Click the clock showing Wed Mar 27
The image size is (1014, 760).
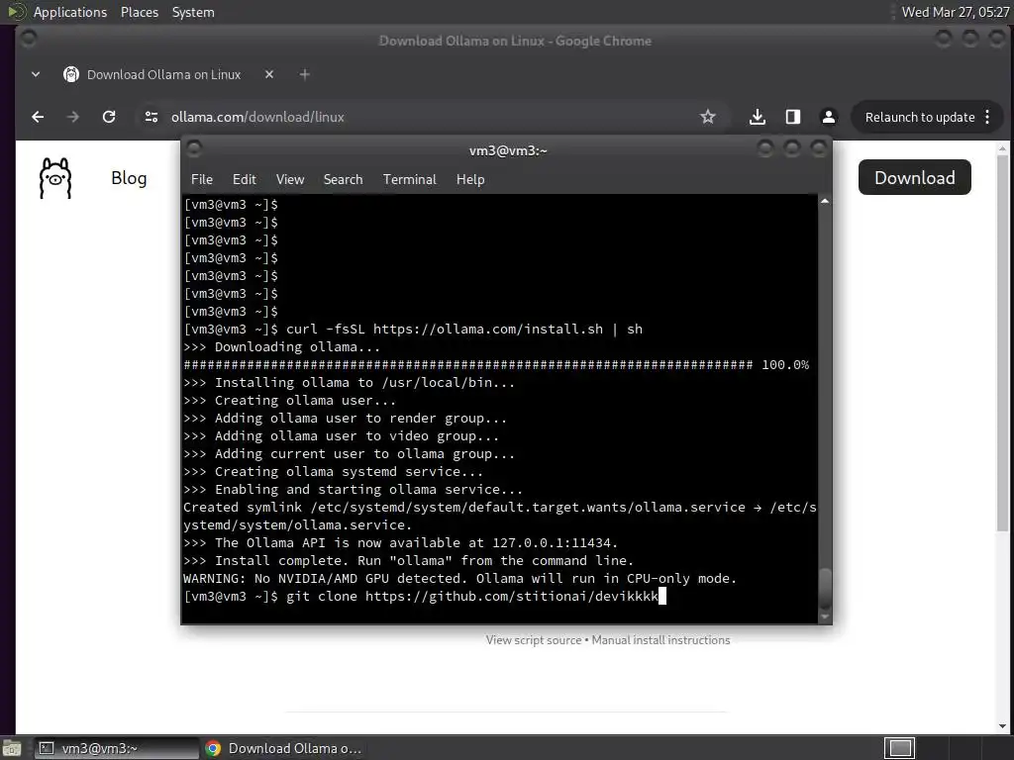tap(955, 12)
